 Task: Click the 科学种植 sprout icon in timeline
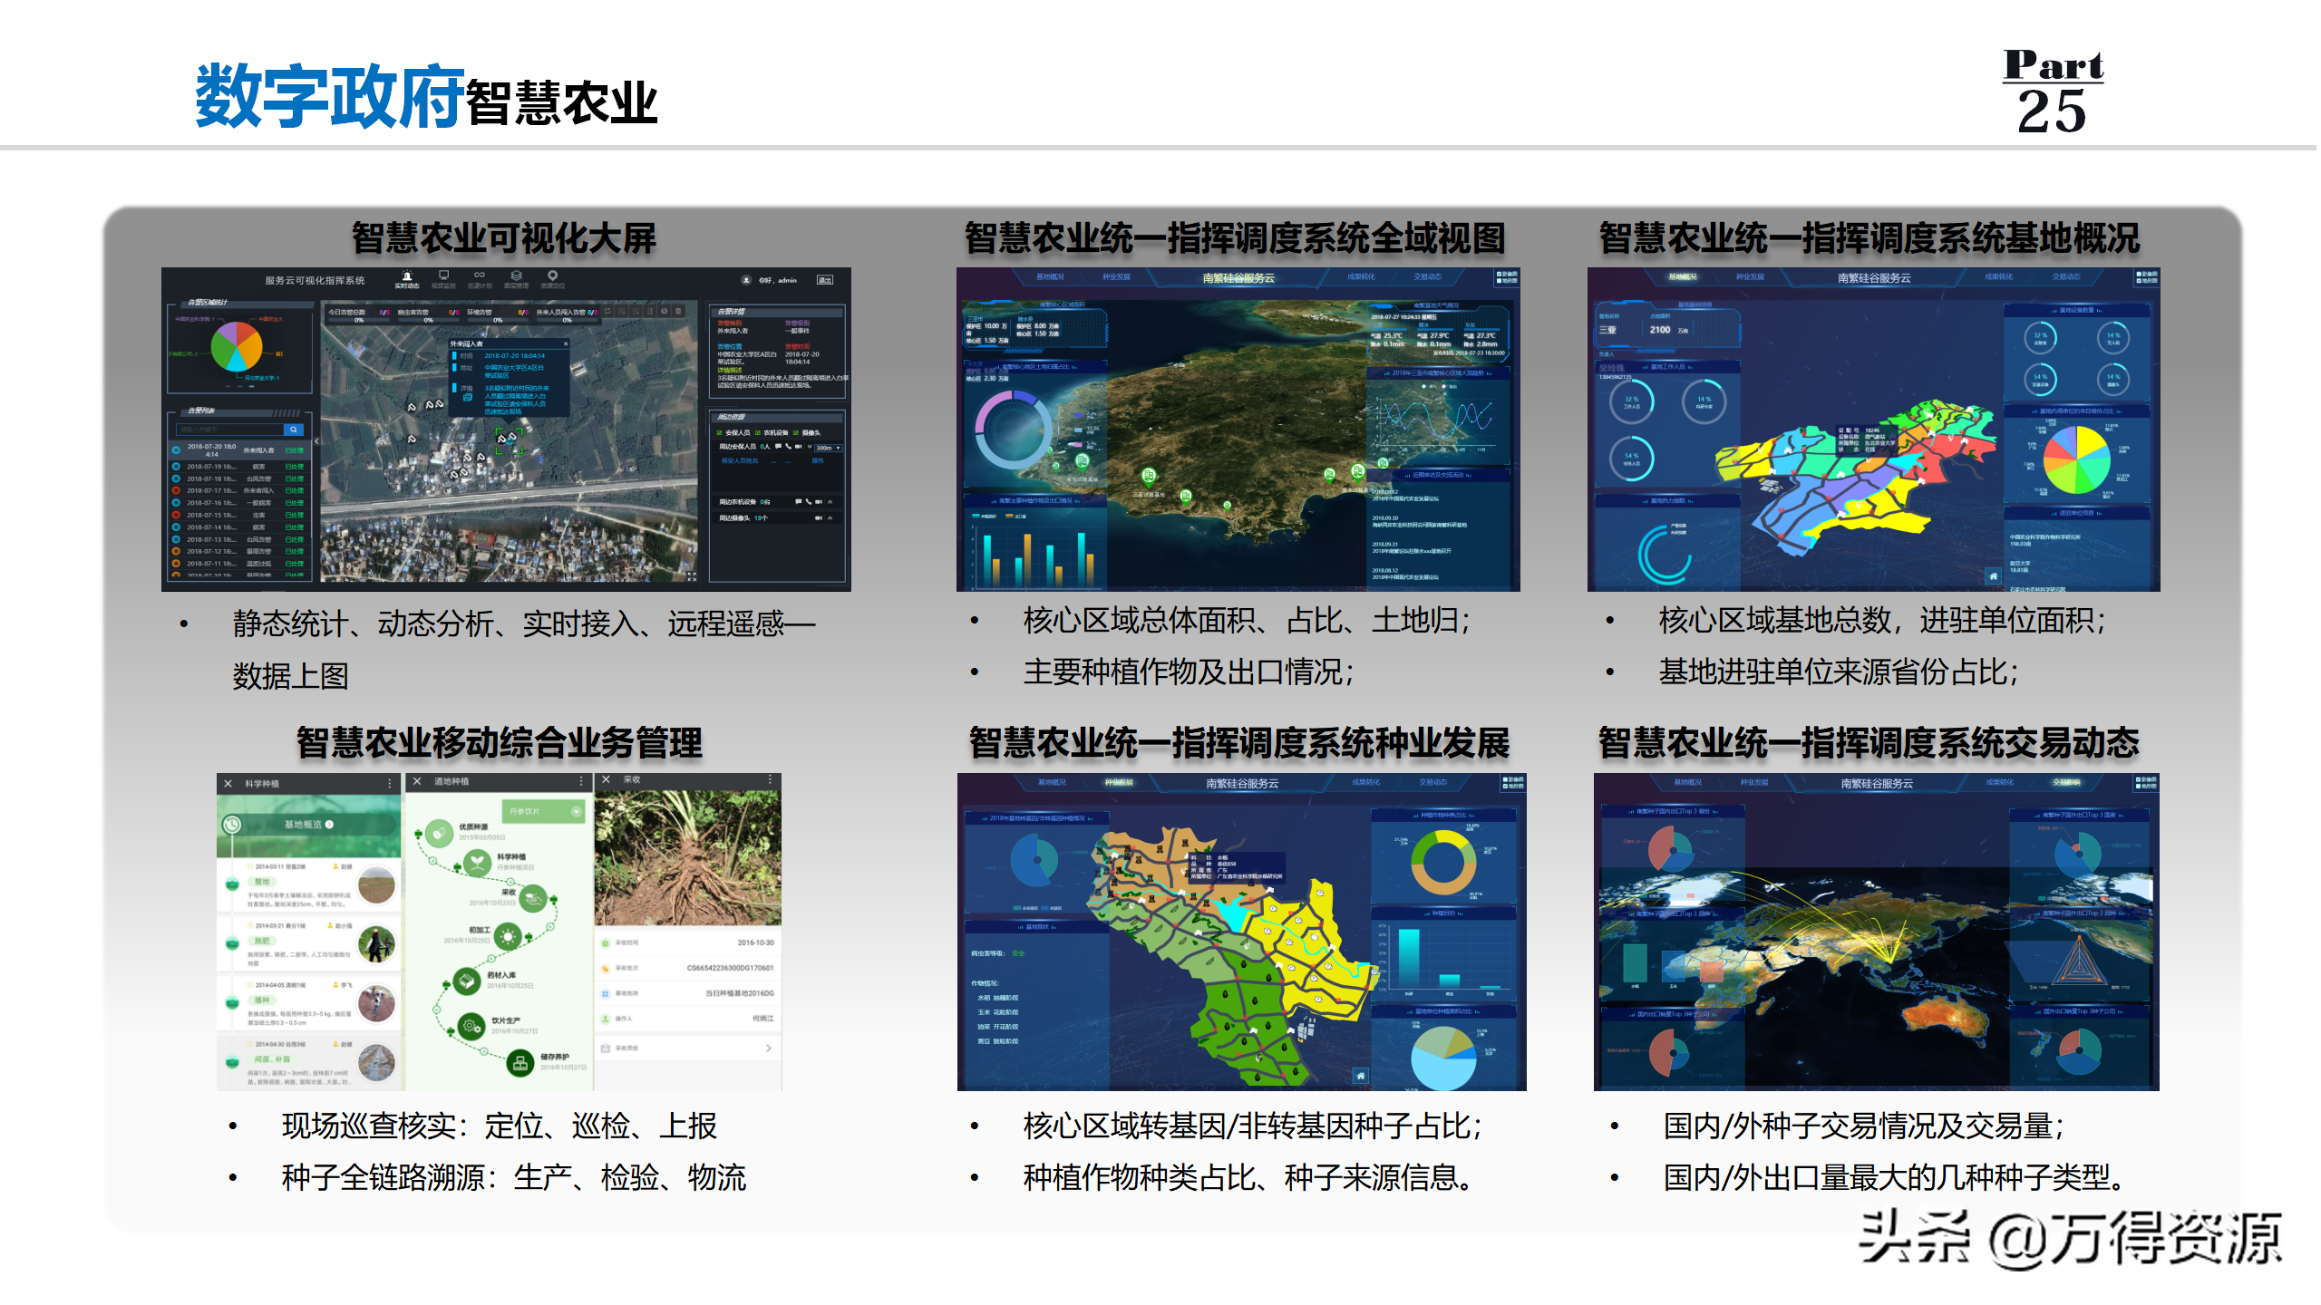tap(477, 862)
